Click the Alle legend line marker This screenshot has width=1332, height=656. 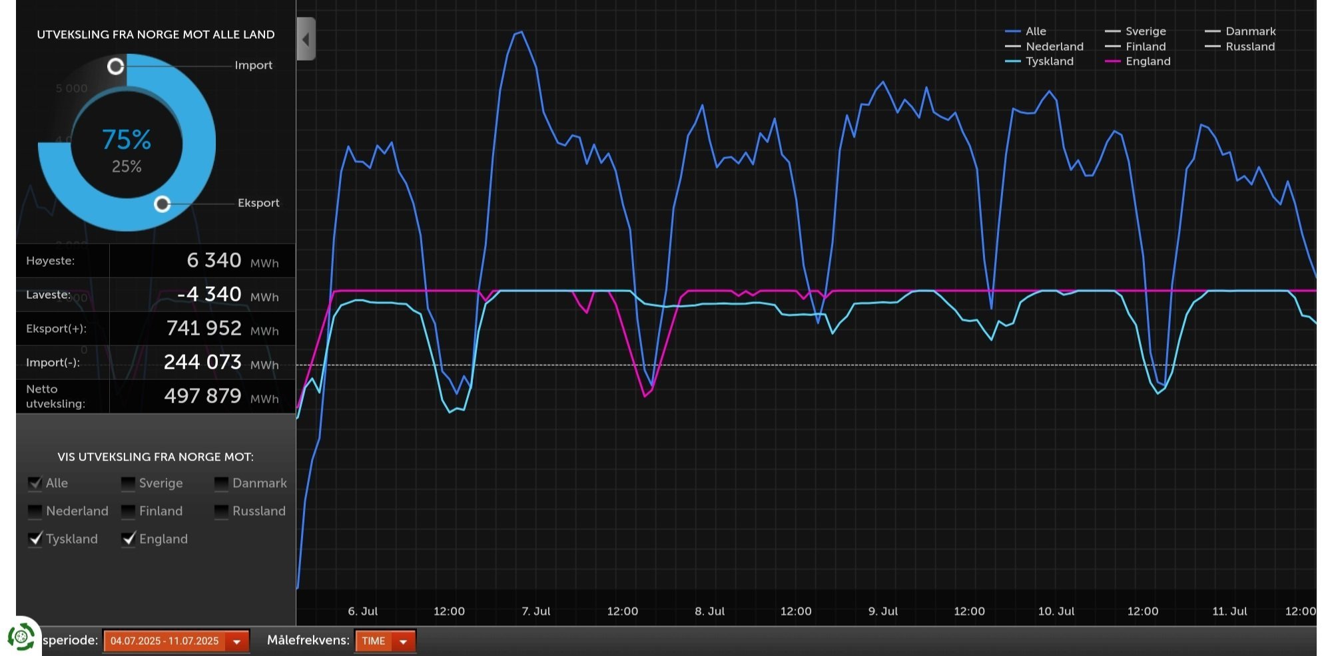pyautogui.click(x=1012, y=31)
